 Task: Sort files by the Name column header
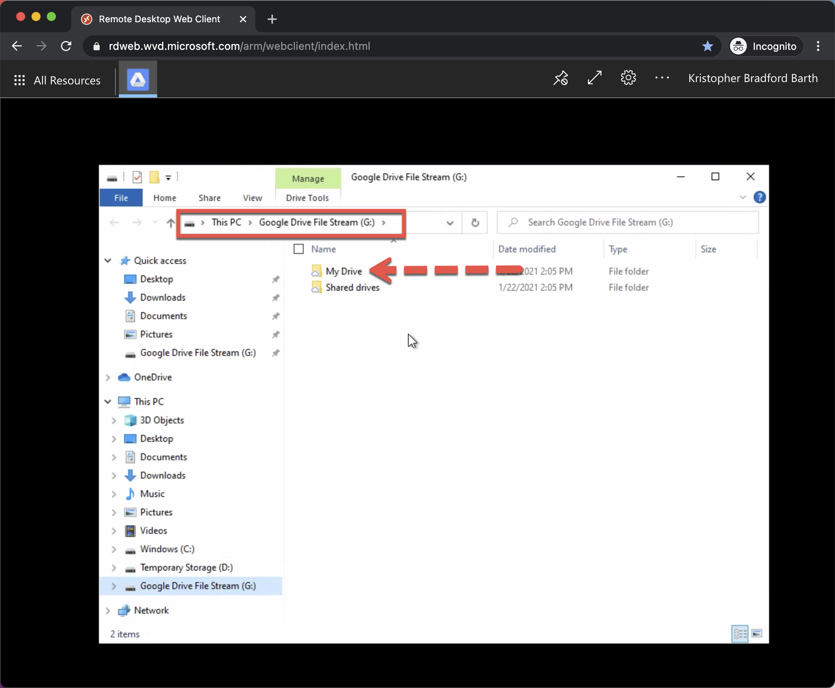pos(323,249)
